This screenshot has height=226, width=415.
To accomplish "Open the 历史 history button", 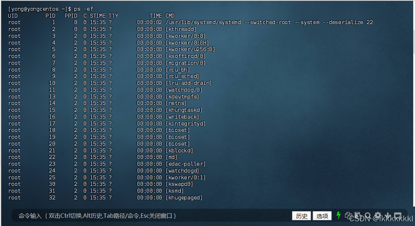I will 301,216.
